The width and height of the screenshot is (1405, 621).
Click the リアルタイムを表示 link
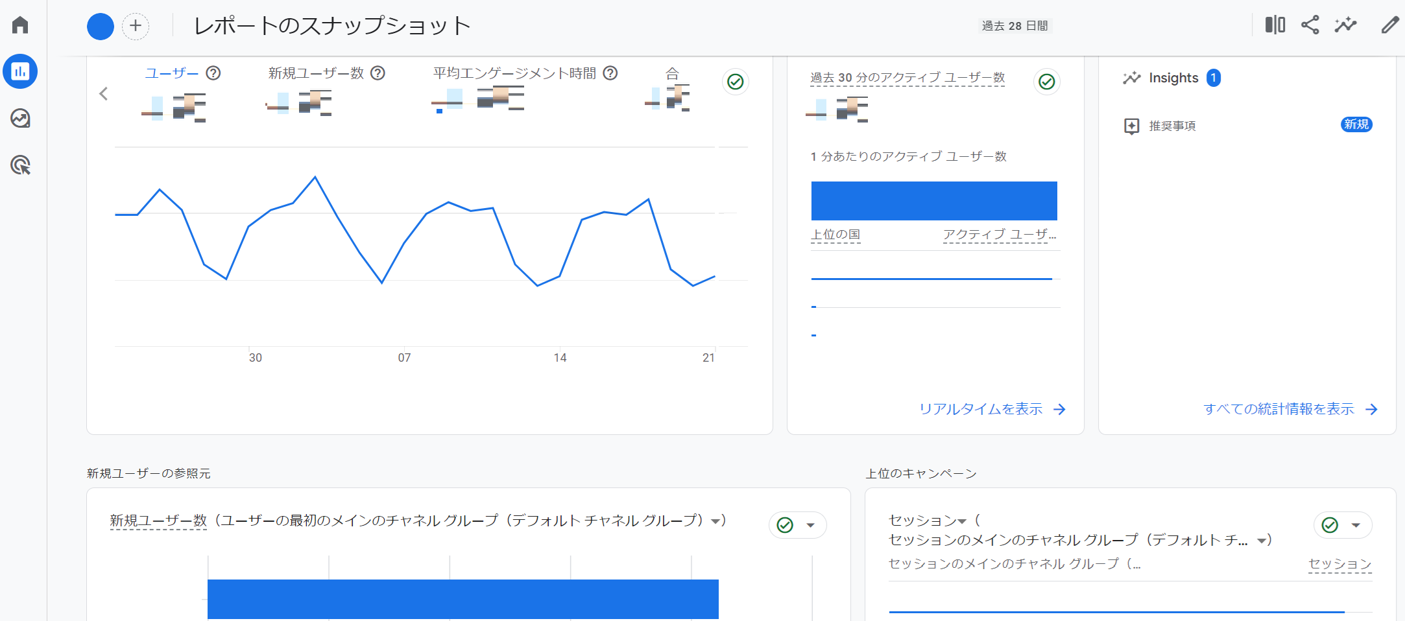992,409
